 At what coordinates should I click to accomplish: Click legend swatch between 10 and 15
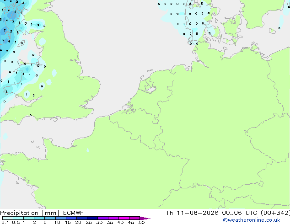(x=61, y=218)
